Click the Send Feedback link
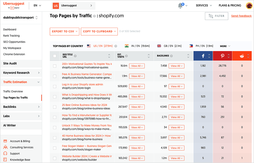254x163 pixels. 241,16
